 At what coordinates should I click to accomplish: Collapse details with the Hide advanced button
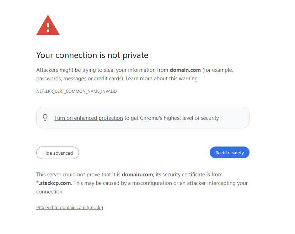pos(58,153)
